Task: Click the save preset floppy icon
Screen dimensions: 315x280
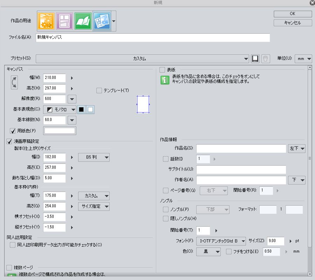Action: [x=255, y=59]
